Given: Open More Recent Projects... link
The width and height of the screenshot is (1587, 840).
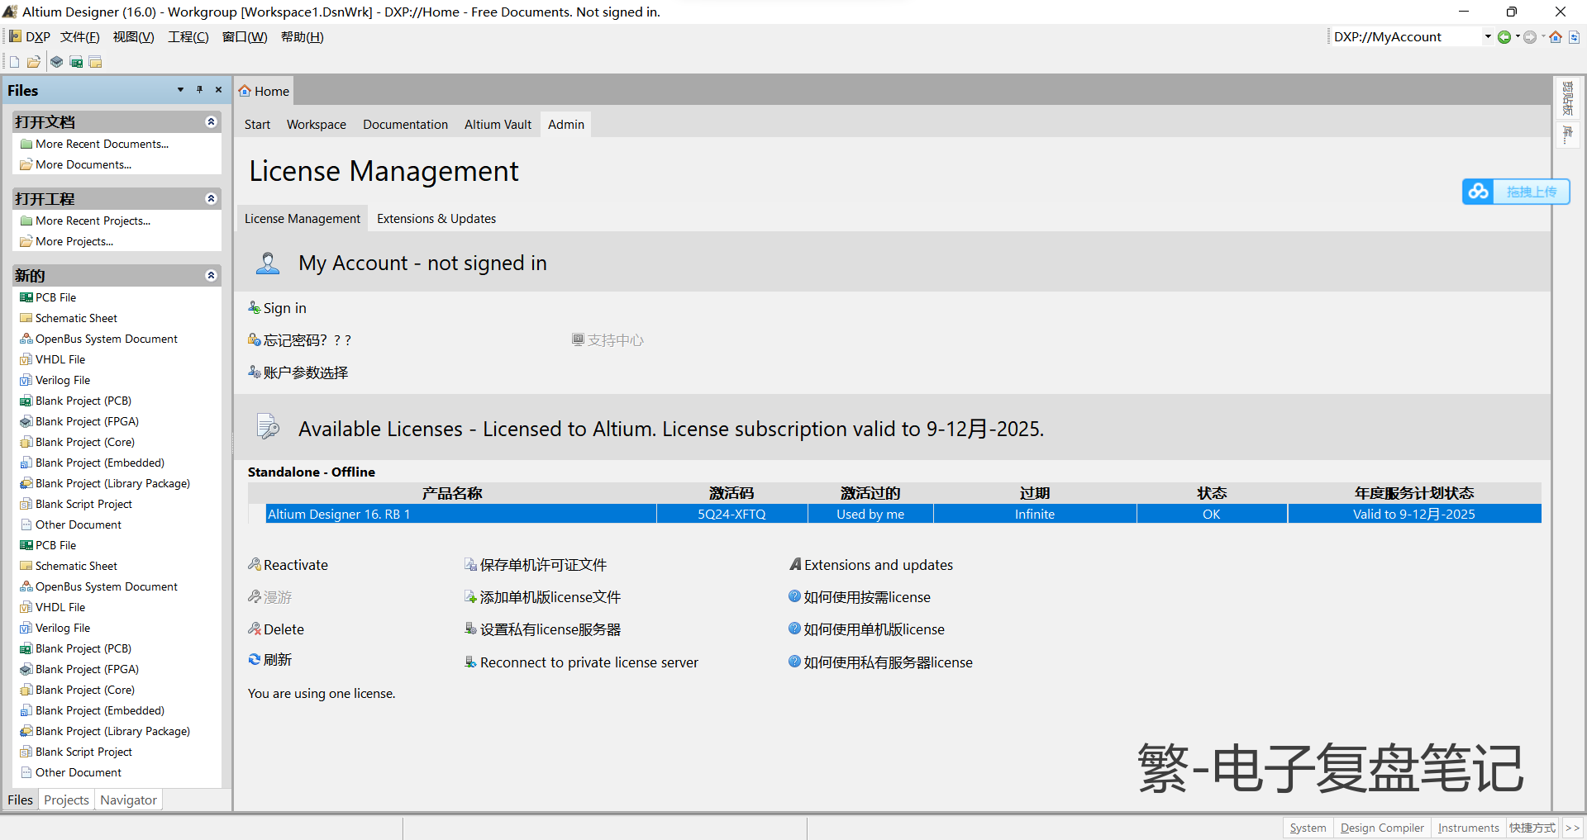Looking at the screenshot, I should click(93, 221).
